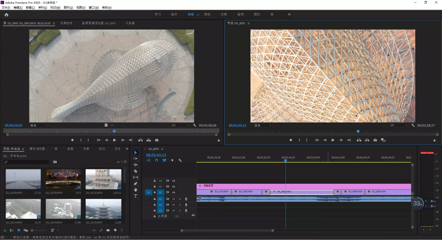Select the Selection tool arrow
This screenshot has height=240, width=442.
(x=135, y=152)
